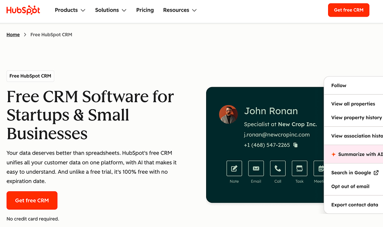This screenshot has width=383, height=227.
Task: Expand the Solutions dropdown menu
Action: coord(110,10)
